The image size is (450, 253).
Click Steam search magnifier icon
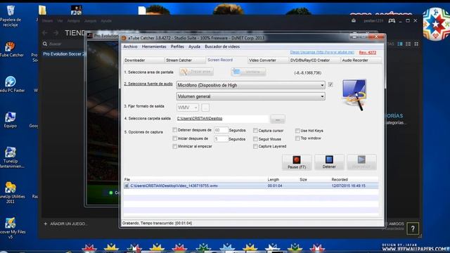(45, 44)
